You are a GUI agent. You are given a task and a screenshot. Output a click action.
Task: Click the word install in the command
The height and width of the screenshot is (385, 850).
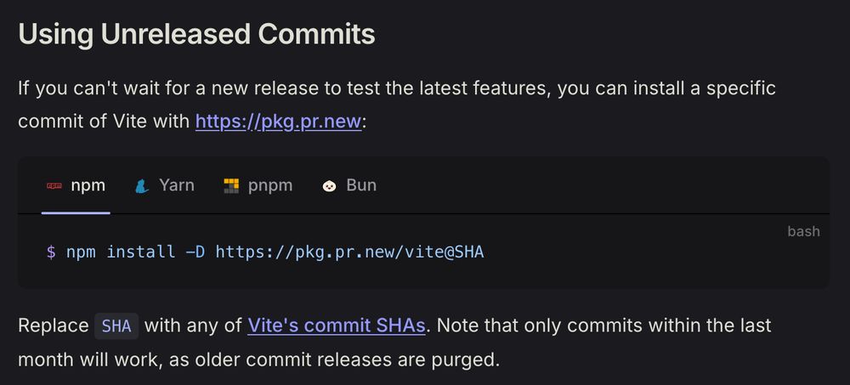tap(141, 252)
